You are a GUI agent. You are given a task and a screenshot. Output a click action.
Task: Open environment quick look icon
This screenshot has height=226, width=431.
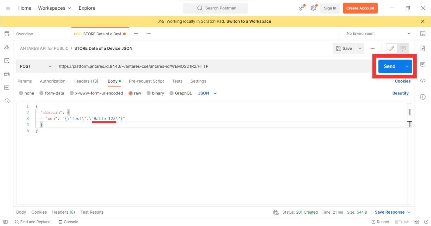[423, 34]
